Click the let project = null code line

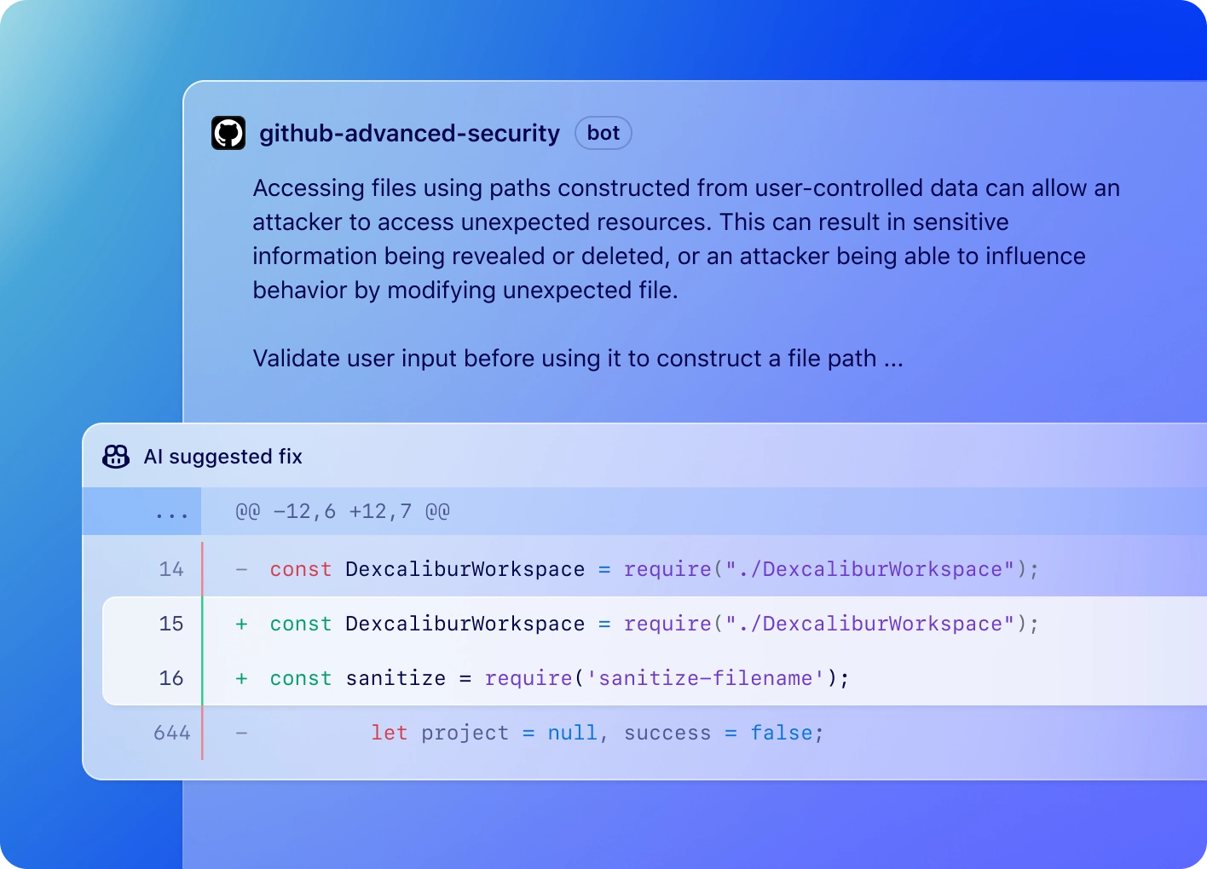597,733
